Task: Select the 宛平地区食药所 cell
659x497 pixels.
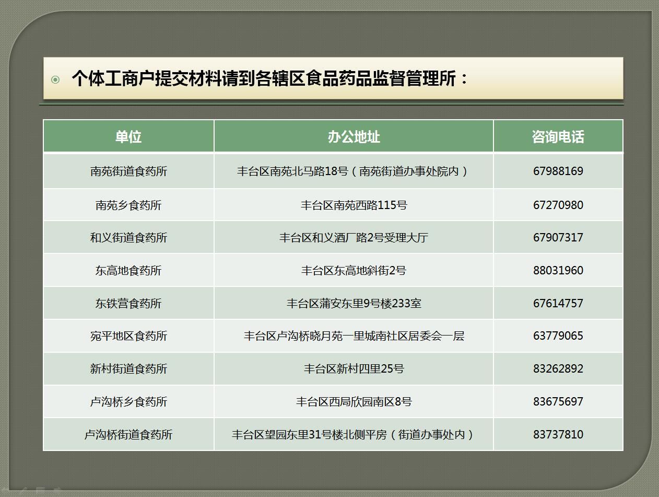Action: pyautogui.click(x=128, y=336)
